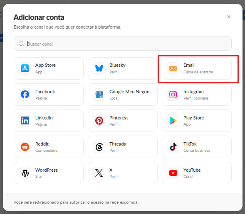245x214 pixels.
Task: Pick the Pinterest title text
Action: coord(119,118)
